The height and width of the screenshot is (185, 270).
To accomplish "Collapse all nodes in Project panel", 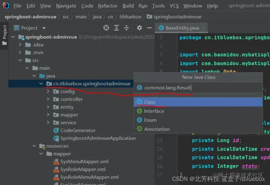I will (x=126, y=27).
